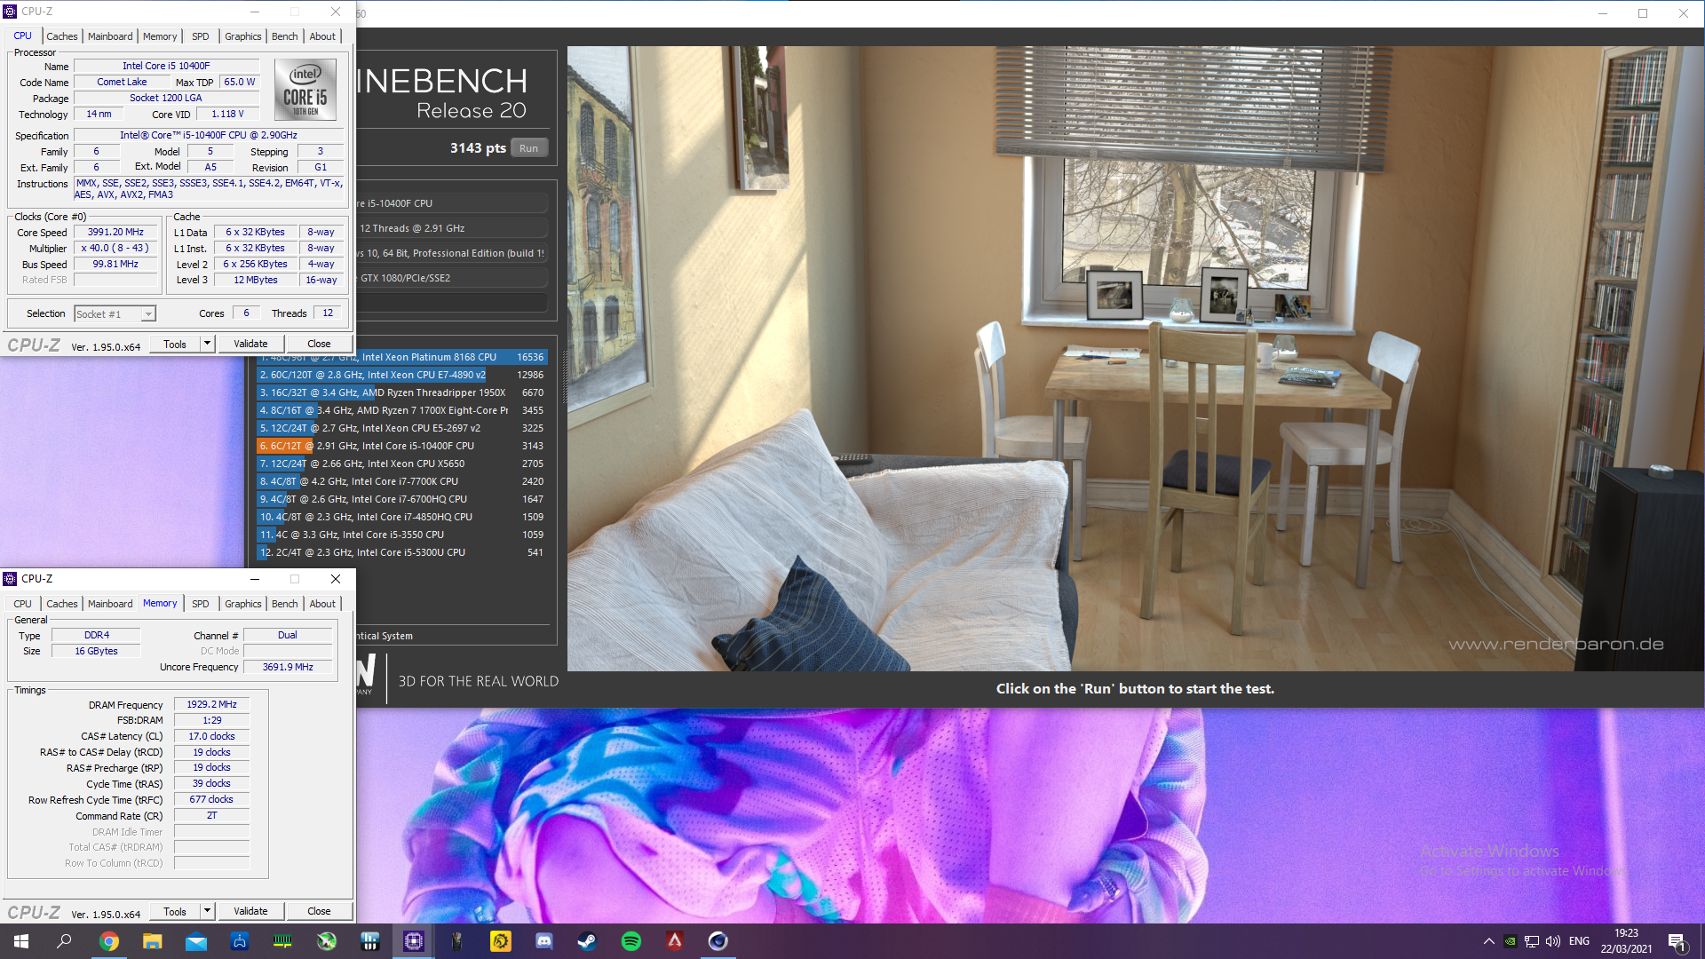
Task: Open Bench tab in lower CPU-Z window
Action: (x=285, y=604)
